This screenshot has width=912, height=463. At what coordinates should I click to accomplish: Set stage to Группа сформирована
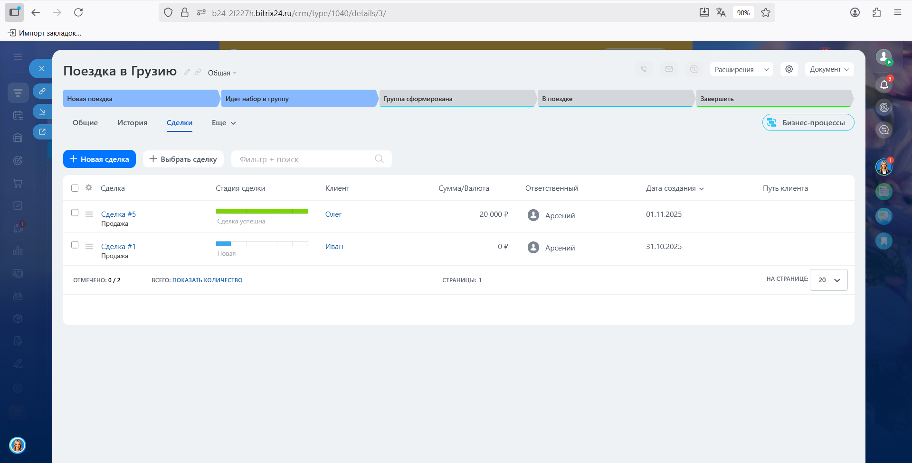point(457,99)
